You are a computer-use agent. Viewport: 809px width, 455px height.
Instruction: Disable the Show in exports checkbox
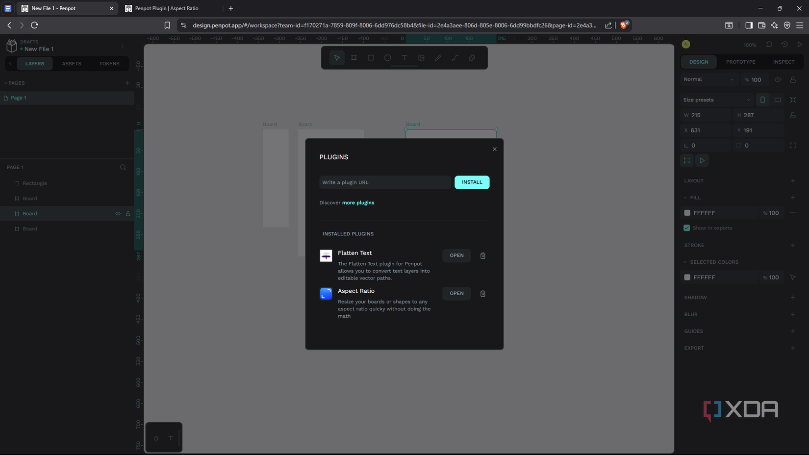[686, 227]
